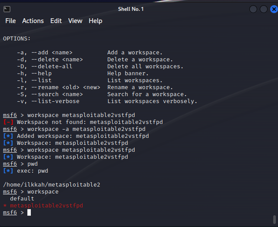Click the terminal cursor at the last prompt
Screen dimensions: 278x227
click(29, 213)
